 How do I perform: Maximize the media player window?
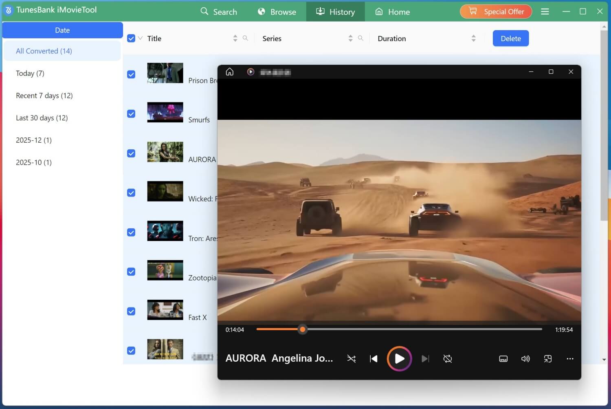click(551, 72)
